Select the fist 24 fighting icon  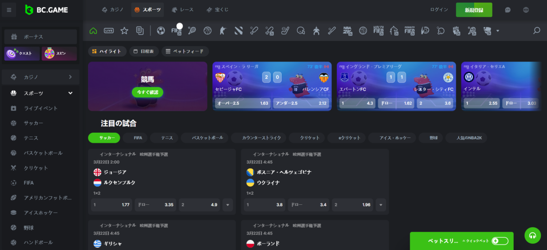click(x=456, y=31)
